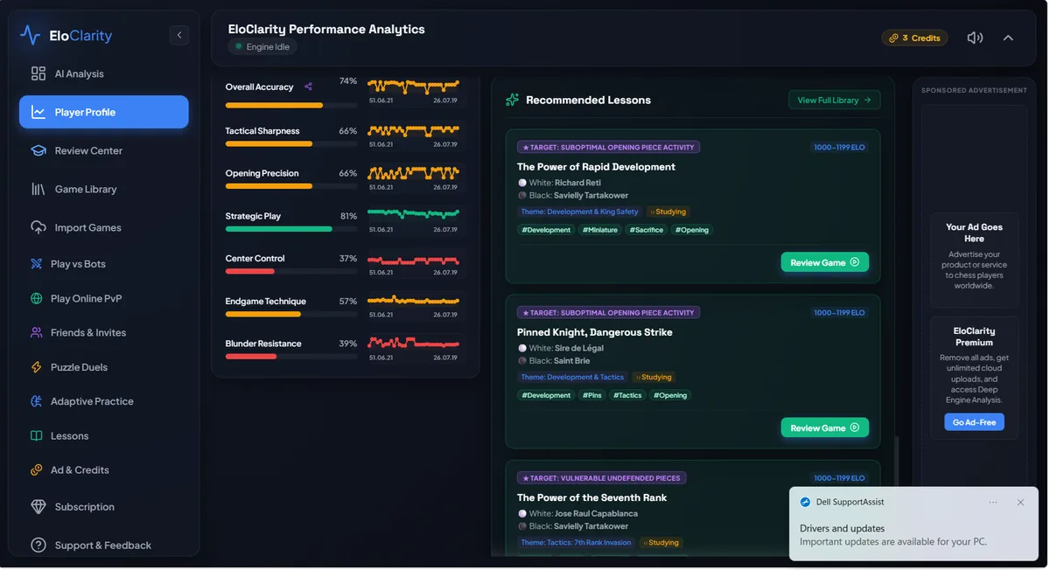Click the Go Ad-Free button
This screenshot has height=570, width=1050.
coord(974,422)
